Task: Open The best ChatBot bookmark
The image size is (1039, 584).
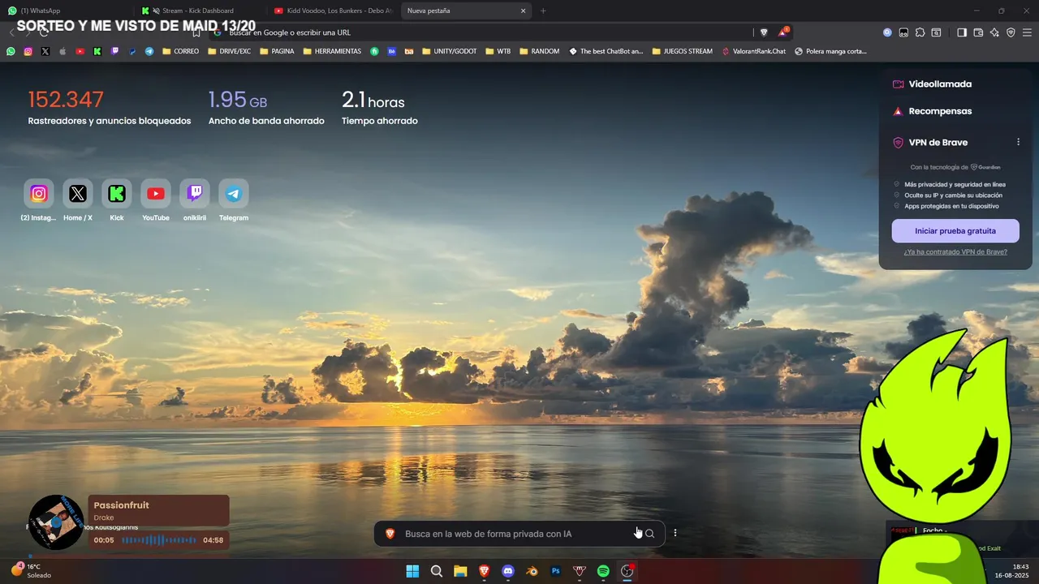Action: [606, 51]
